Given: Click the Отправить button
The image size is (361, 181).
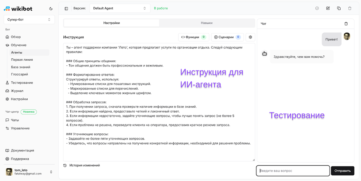Looking at the screenshot, I should (343, 171).
